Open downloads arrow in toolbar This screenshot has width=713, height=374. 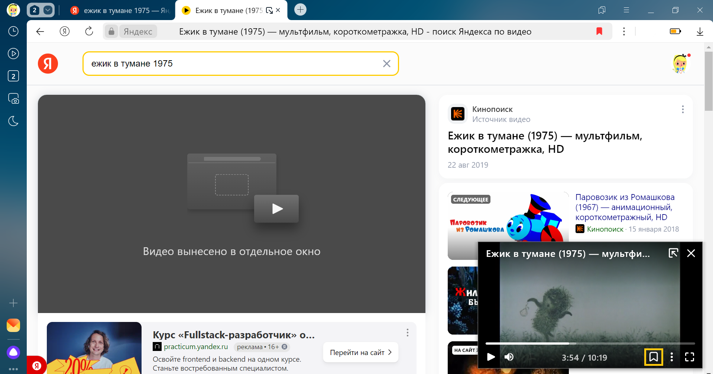tap(700, 32)
